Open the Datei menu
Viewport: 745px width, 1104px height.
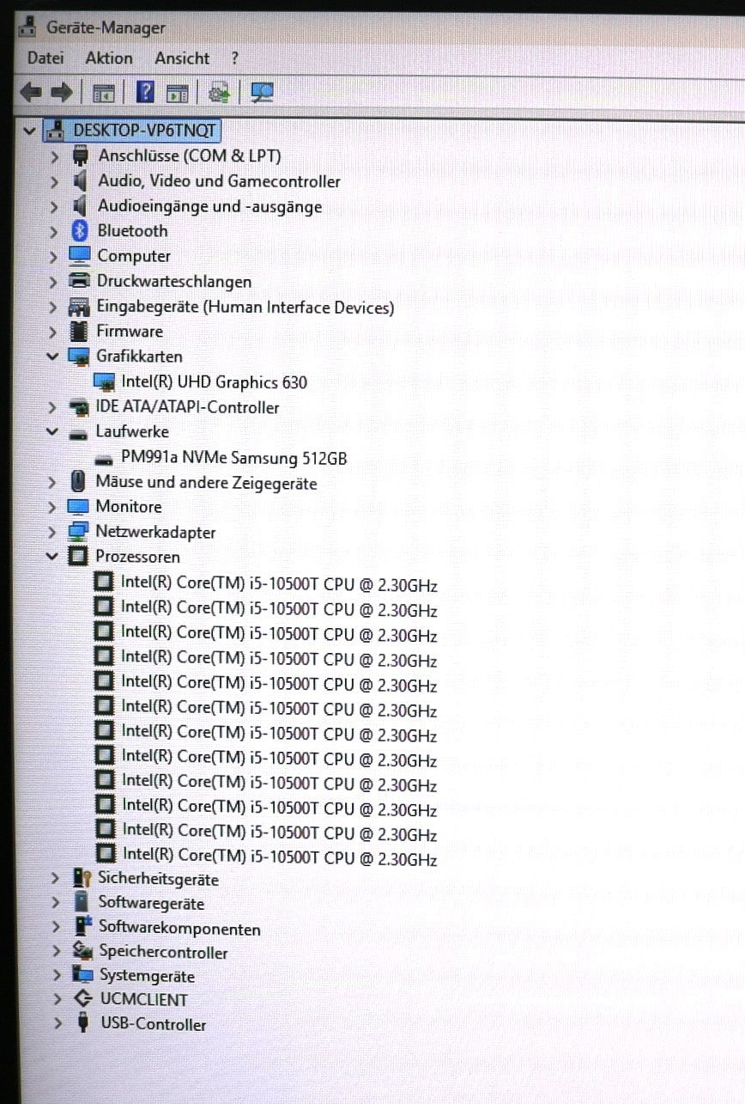tap(45, 58)
